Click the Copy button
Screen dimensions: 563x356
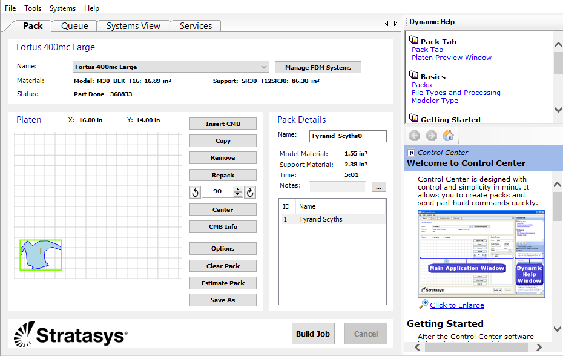coord(223,141)
